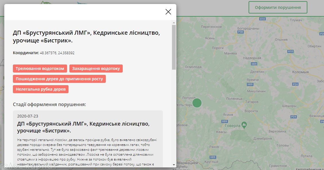The width and height of the screenshot is (324, 170).
Task: Click the popup vertical scrollbar thumb
Action: pyautogui.click(x=174, y=47)
